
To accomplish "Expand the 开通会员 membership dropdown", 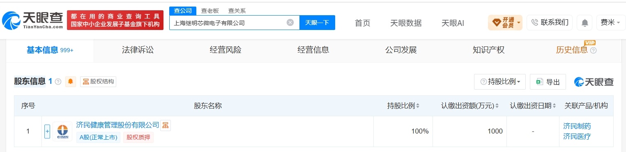I will point(505,23).
